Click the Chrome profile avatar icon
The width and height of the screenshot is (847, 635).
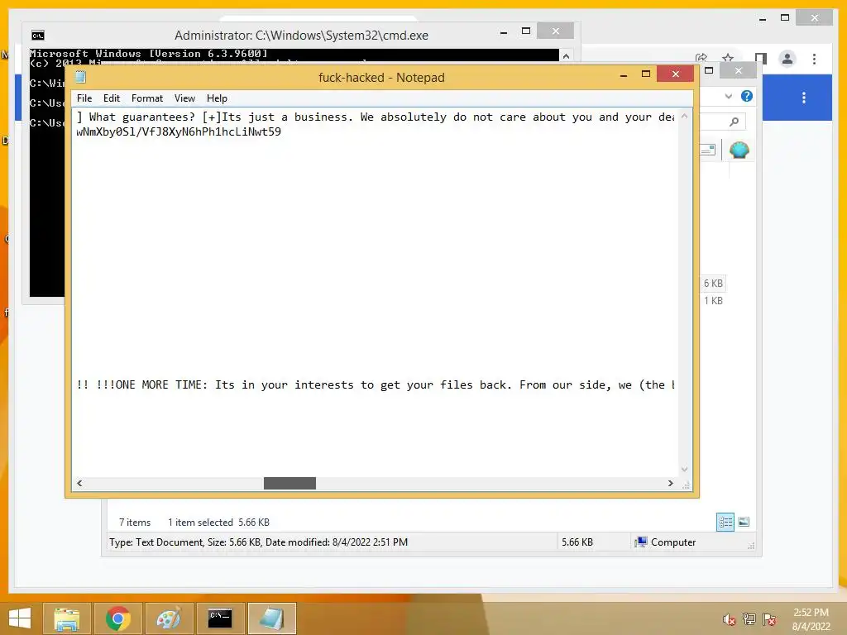(x=787, y=59)
